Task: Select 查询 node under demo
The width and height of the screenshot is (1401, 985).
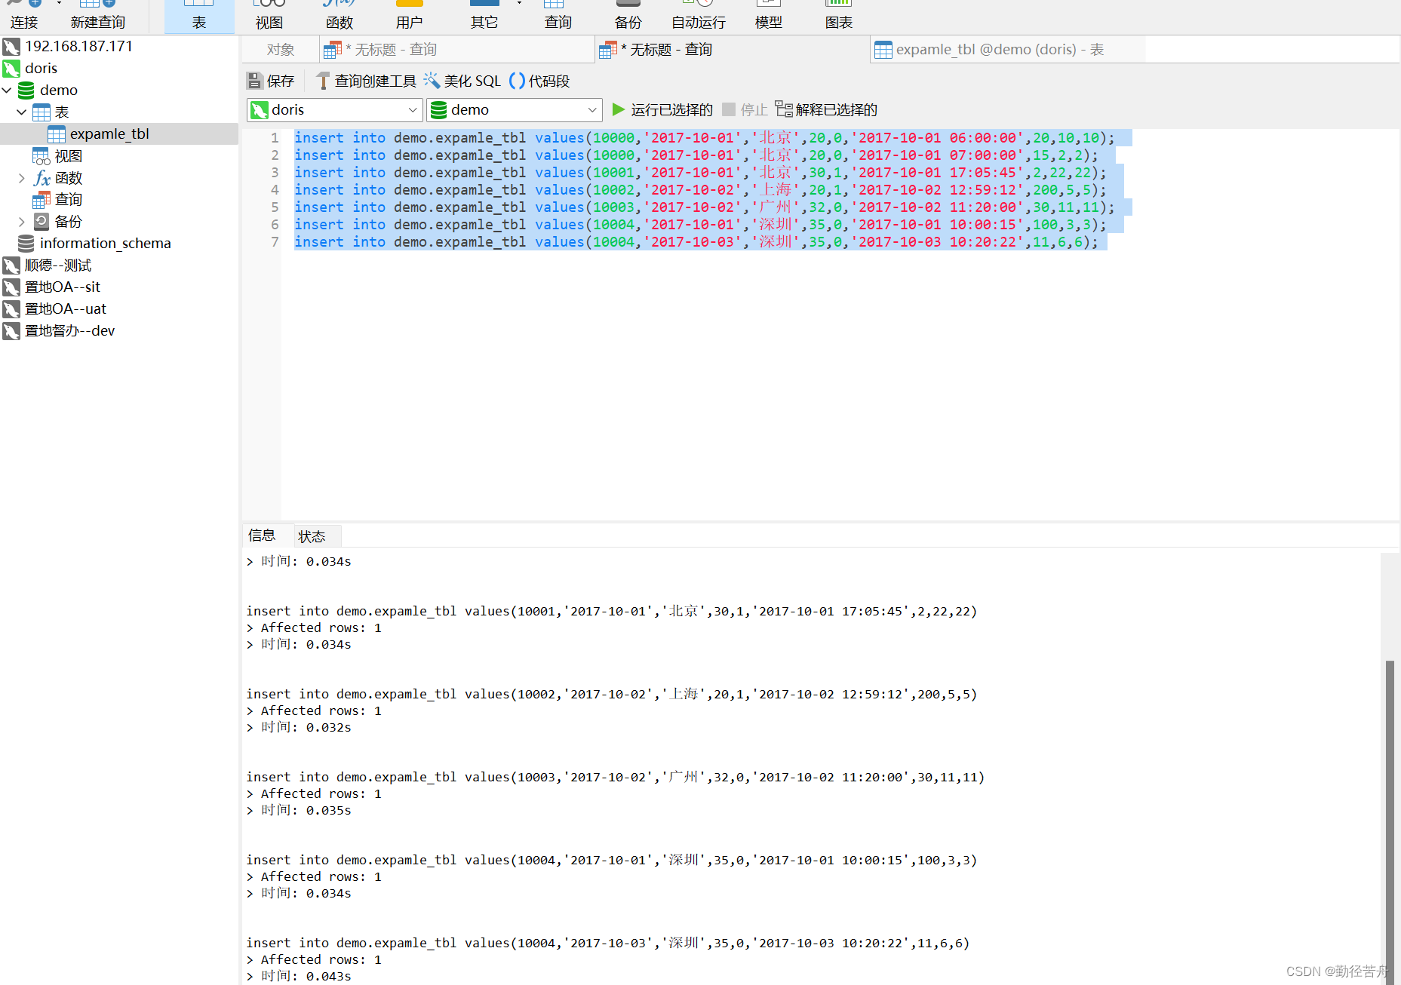Action: pyautogui.click(x=68, y=199)
